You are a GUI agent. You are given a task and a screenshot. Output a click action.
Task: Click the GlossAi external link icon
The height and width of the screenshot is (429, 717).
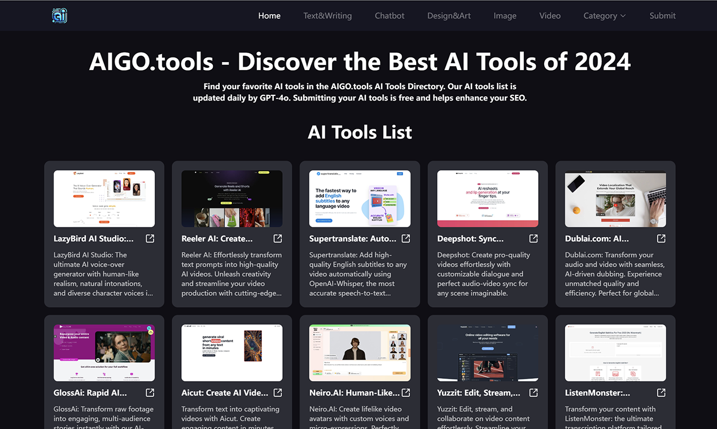pyautogui.click(x=150, y=392)
